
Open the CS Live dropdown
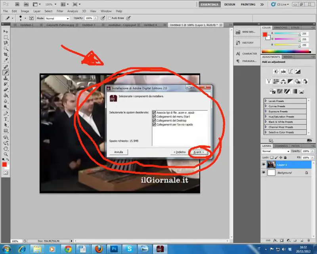[x=280, y=4]
